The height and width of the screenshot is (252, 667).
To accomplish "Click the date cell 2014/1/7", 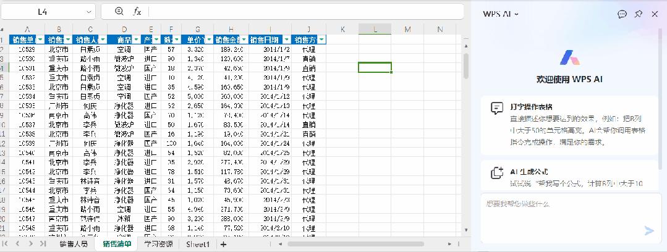I will (270, 59).
